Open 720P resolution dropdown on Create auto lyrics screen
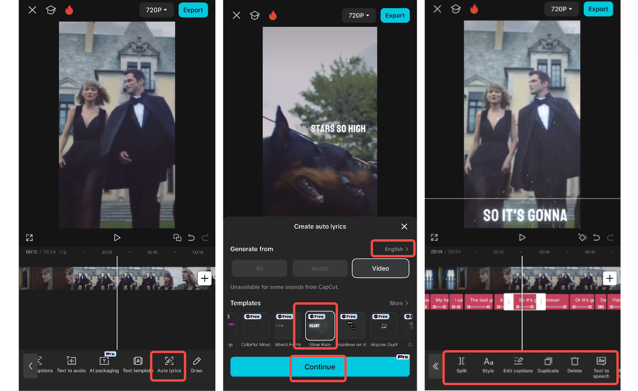This screenshot has width=638, height=391. pos(358,15)
